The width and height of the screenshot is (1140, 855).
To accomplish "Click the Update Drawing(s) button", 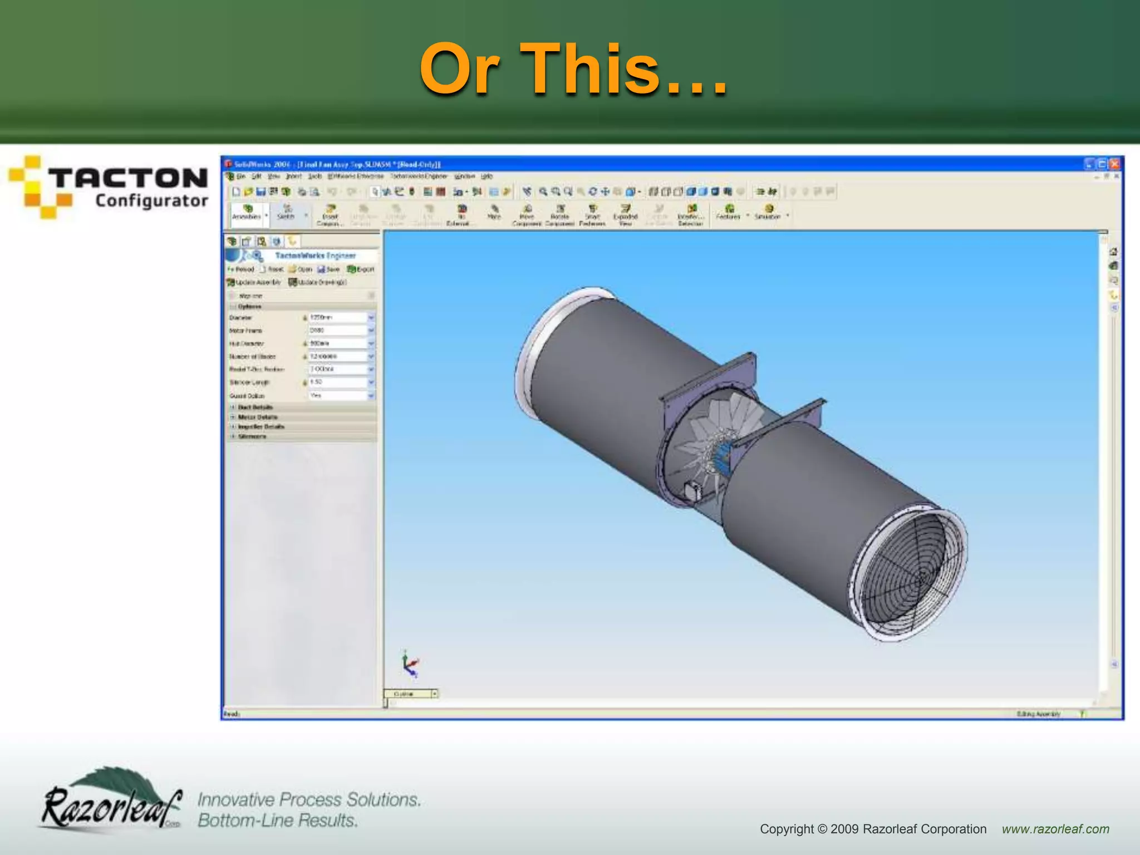I will tap(317, 282).
